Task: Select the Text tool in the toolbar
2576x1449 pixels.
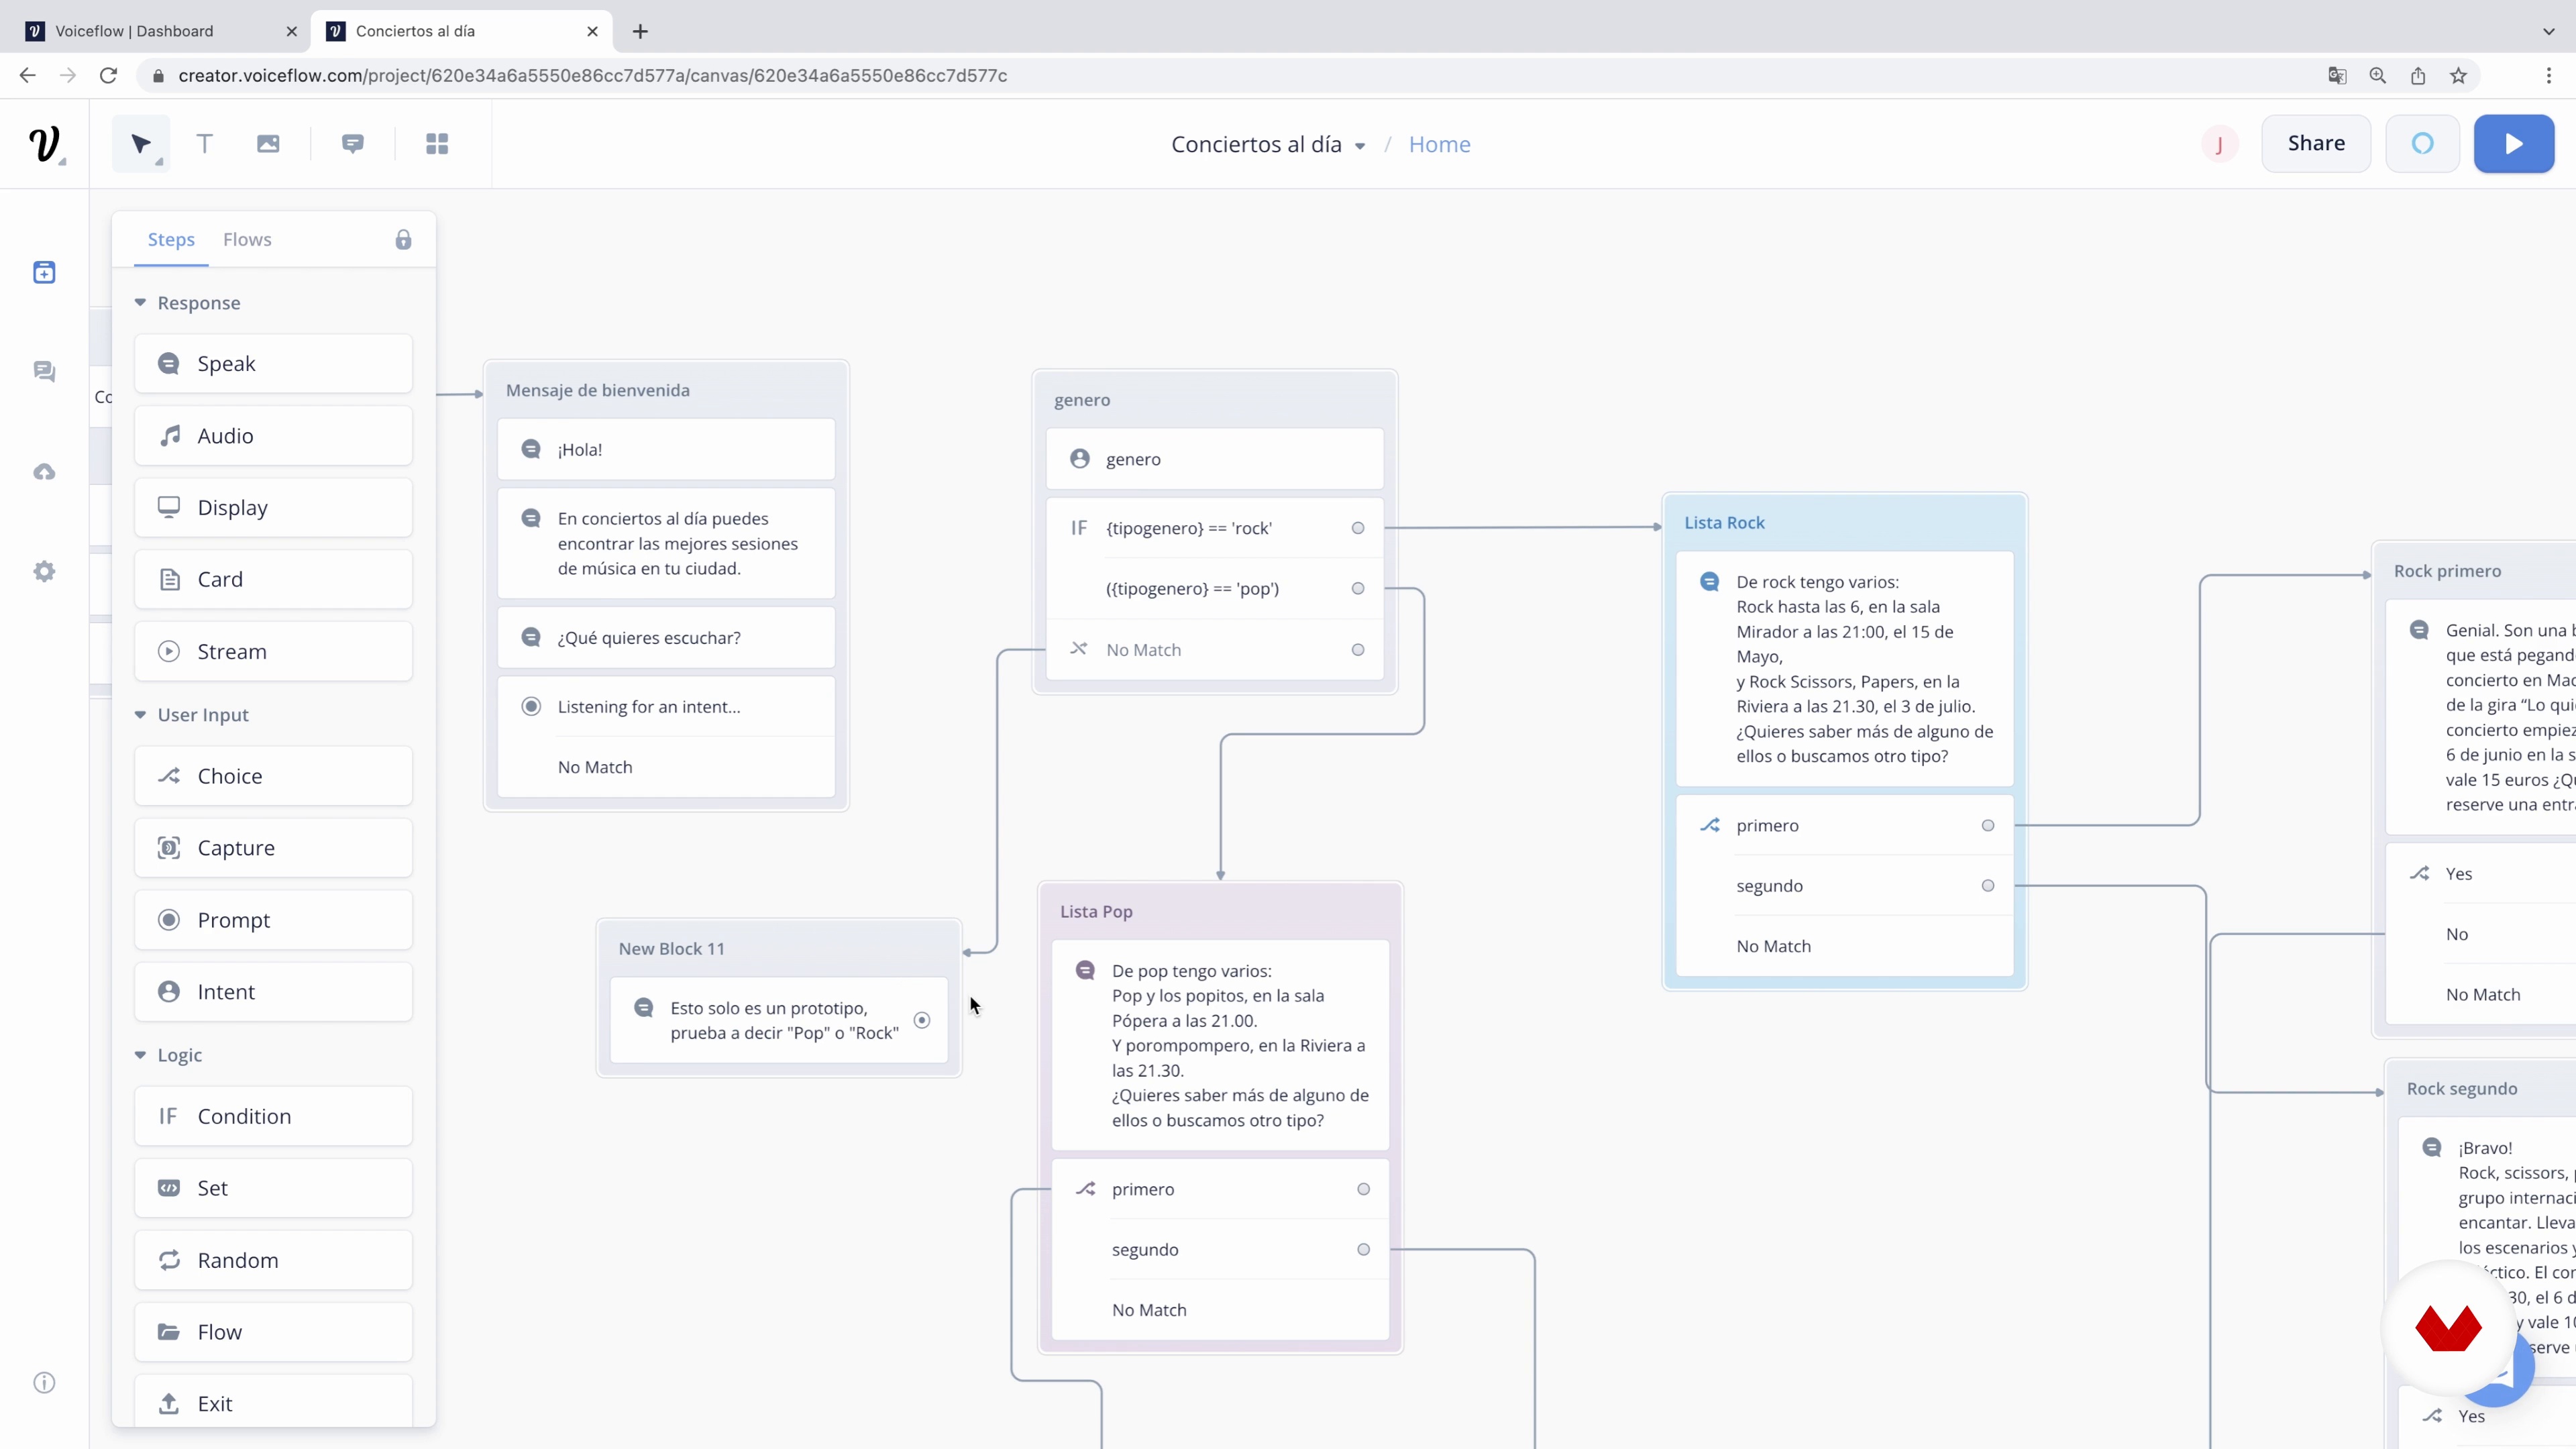Action: click(x=205, y=144)
